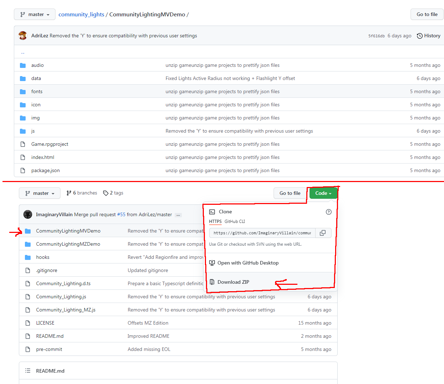This screenshot has width=444, height=384.
Task: Open the data folder
Action: point(36,78)
